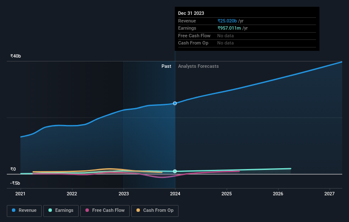Click the ₹0 y-axis label
Image resolution: width=349 pixels, height=222 pixels.
click(x=13, y=169)
